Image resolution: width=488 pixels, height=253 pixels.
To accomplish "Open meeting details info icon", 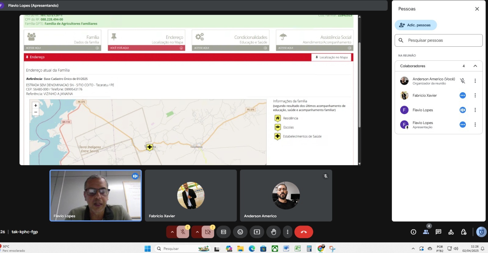I will pos(413,232).
